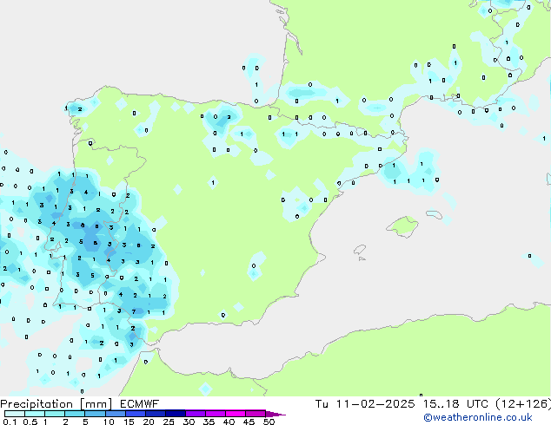The image size is (551, 425).
Task: Click the legend value '35'
Action: coord(209,422)
